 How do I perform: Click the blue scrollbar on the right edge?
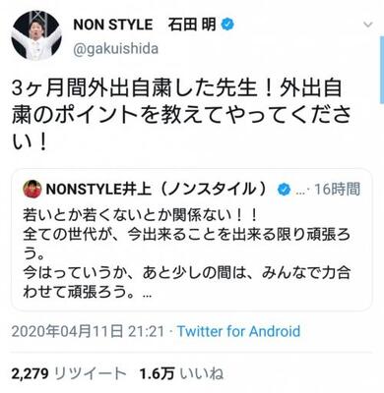382,71
